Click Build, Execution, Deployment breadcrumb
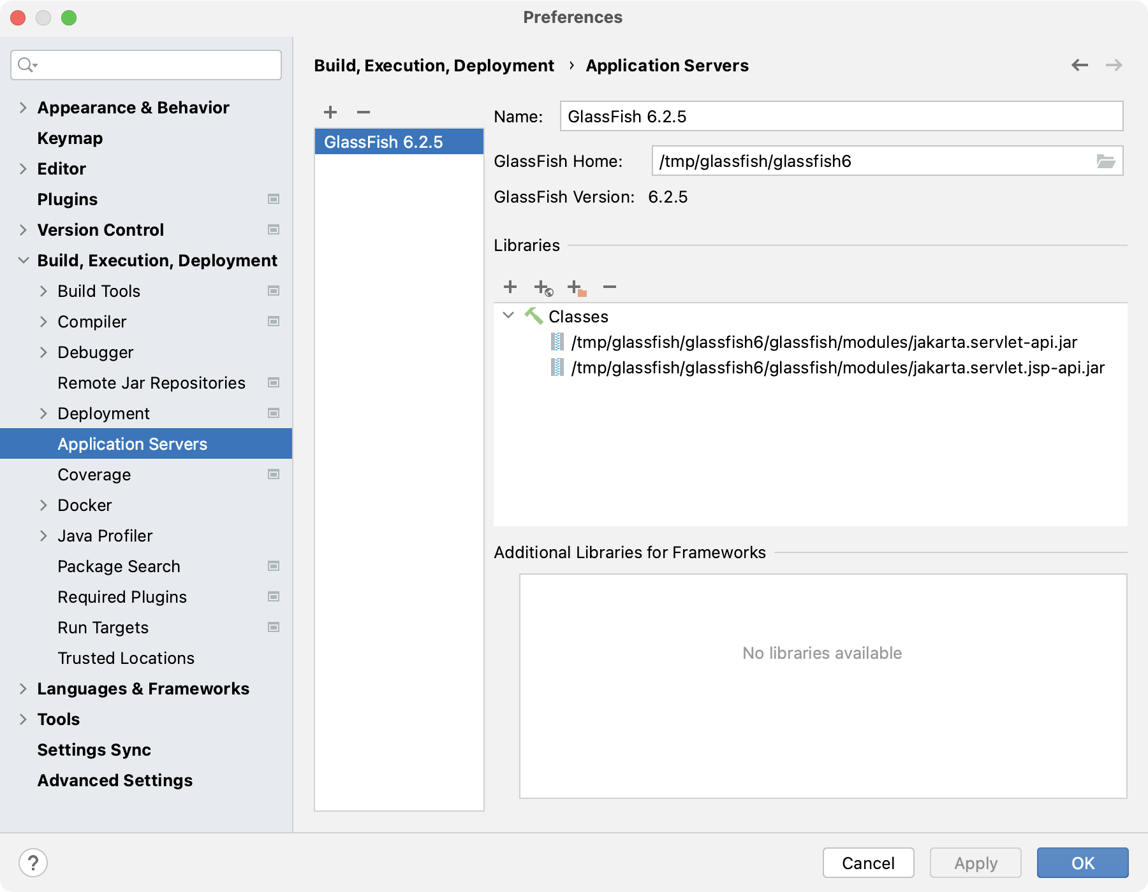Image resolution: width=1148 pixels, height=892 pixels. [434, 66]
